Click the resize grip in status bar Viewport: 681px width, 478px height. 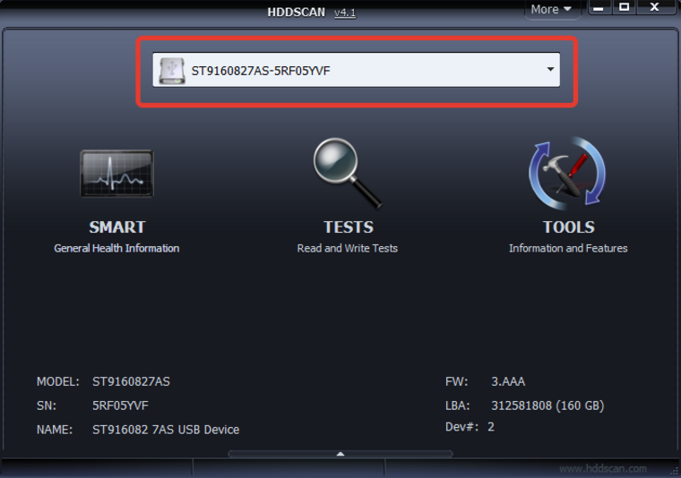tap(674, 471)
